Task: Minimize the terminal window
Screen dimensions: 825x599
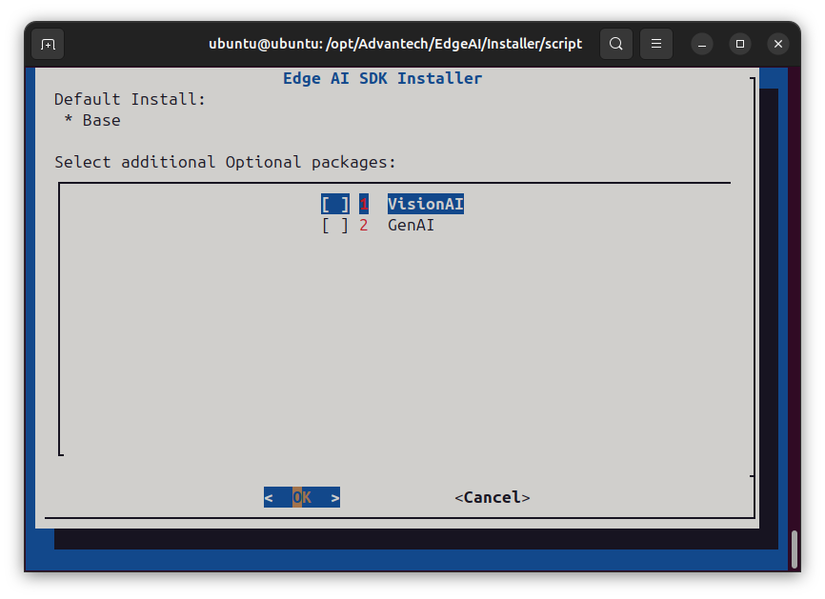Action: (x=702, y=44)
